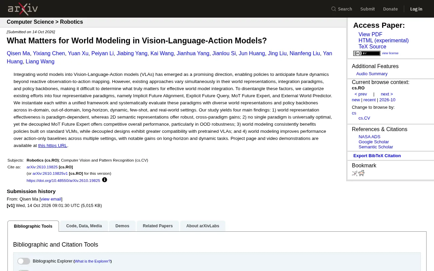Go to the next paper in cs.RO
The width and height of the screenshot is (434, 271).
click(x=387, y=94)
